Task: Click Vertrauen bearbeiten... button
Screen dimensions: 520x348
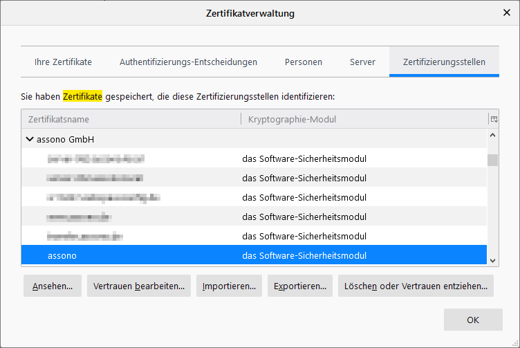Action: pos(139,286)
